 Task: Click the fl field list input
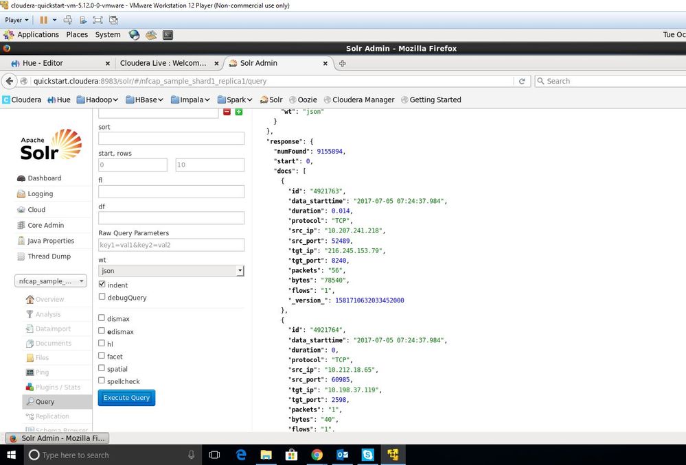(x=171, y=191)
